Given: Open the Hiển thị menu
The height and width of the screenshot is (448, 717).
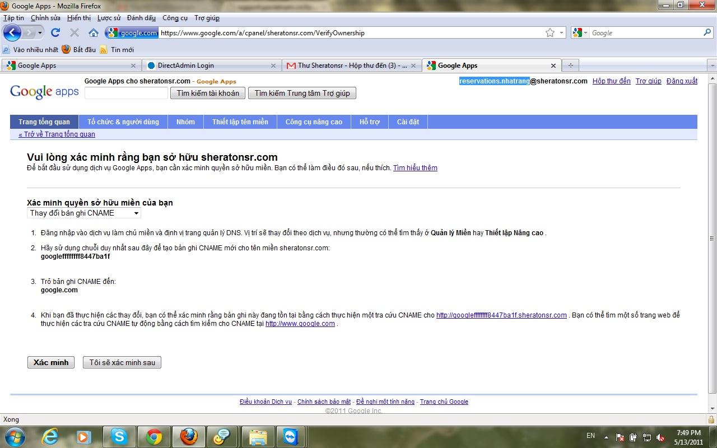Looking at the screenshot, I should click(79, 18).
